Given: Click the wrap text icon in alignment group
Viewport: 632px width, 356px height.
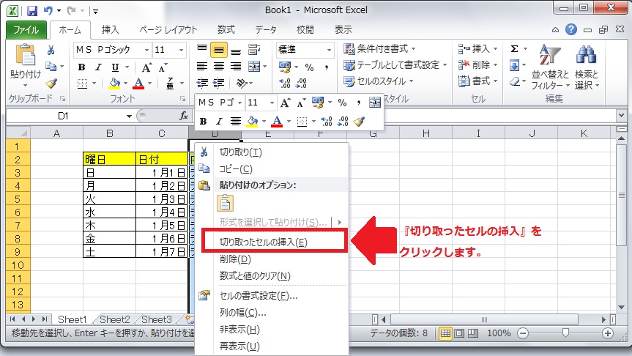Looking at the screenshot, I should (253, 50).
